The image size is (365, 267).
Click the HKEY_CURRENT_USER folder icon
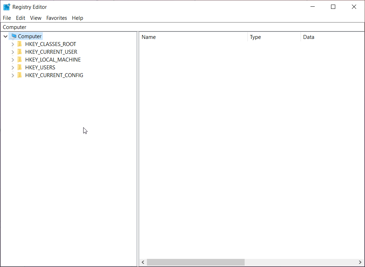(20, 52)
